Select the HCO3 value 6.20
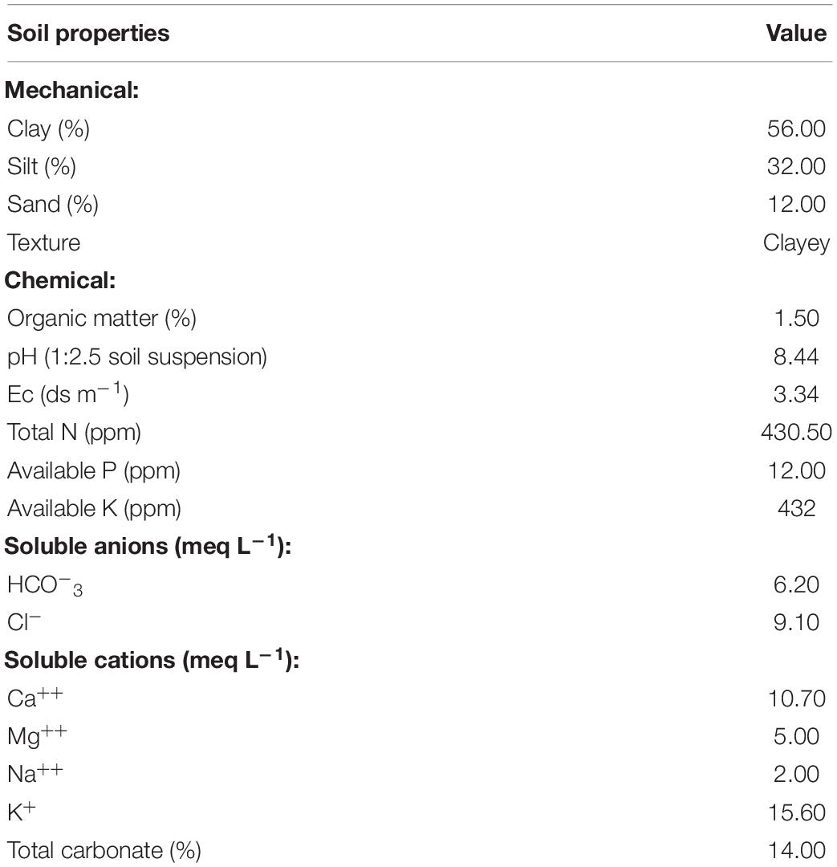The width and height of the screenshot is (837, 867). coord(796,584)
